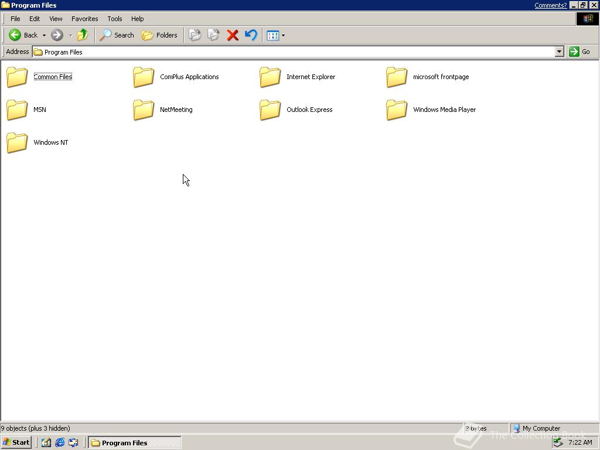
Task: Click the MSN label text
Action: click(39, 110)
